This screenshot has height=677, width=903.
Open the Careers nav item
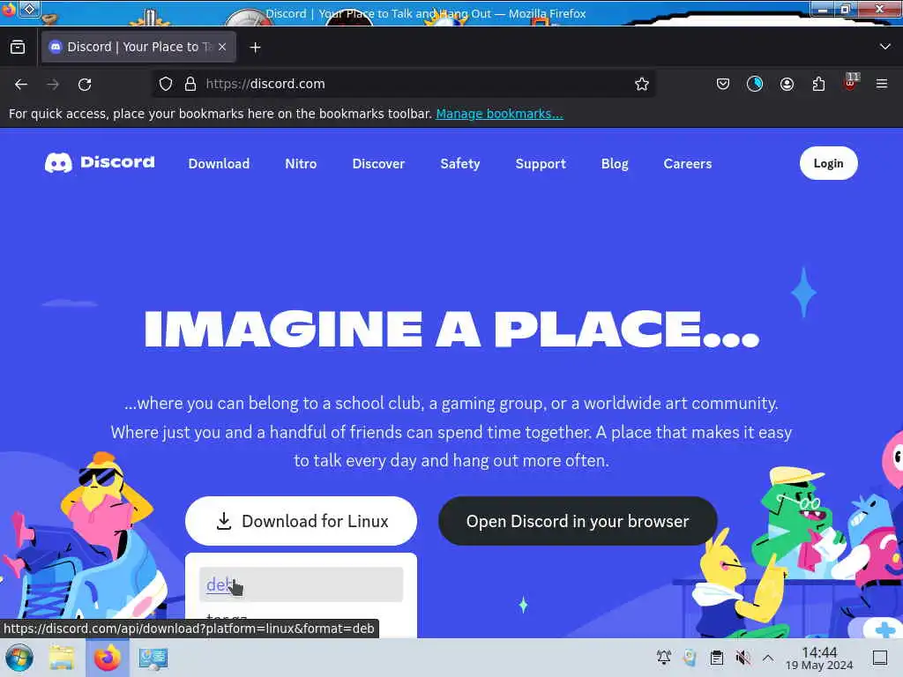coord(688,163)
